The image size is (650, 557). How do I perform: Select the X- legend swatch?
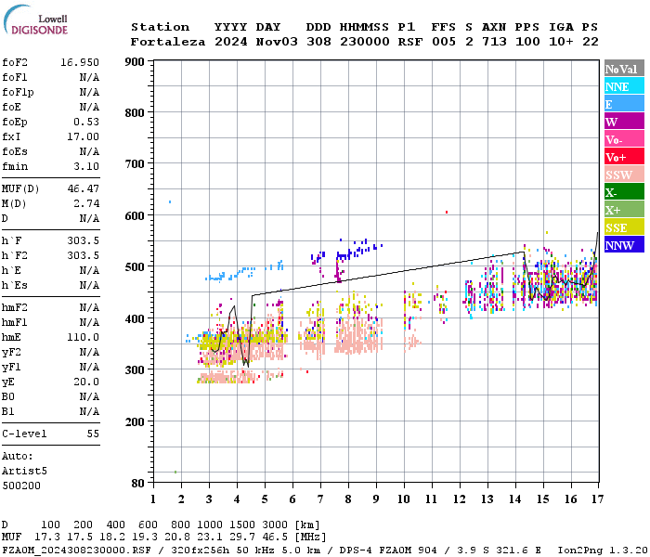coord(624,191)
